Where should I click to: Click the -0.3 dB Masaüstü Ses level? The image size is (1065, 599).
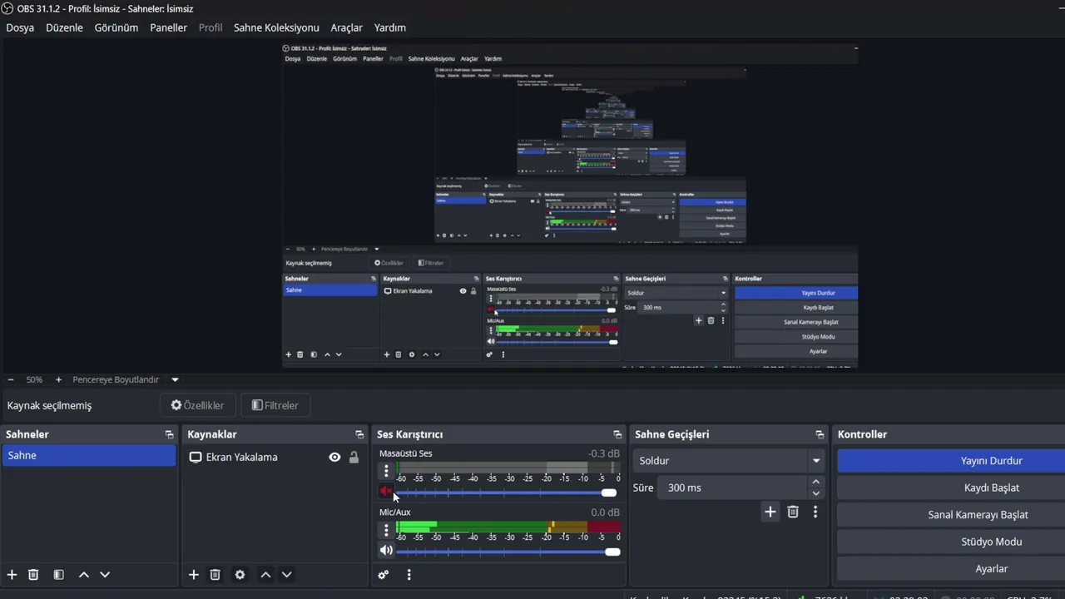[x=604, y=453]
